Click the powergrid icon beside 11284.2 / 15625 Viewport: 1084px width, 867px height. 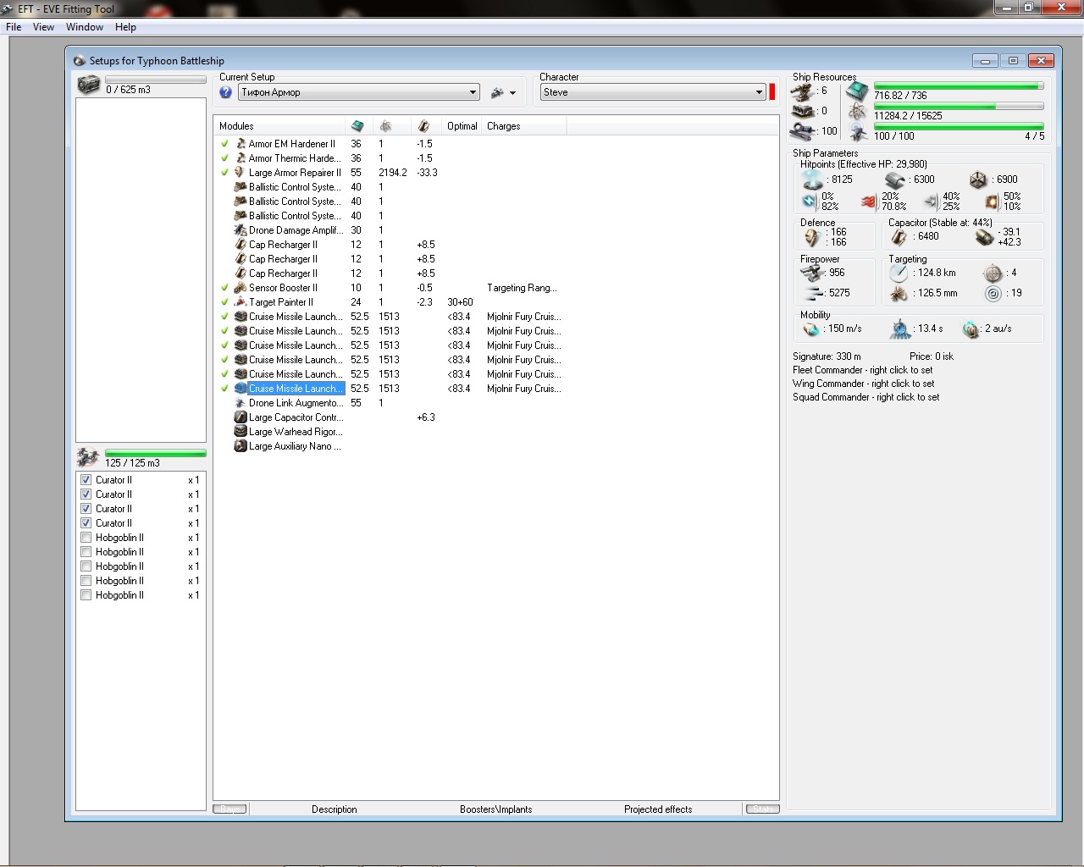tap(857, 112)
